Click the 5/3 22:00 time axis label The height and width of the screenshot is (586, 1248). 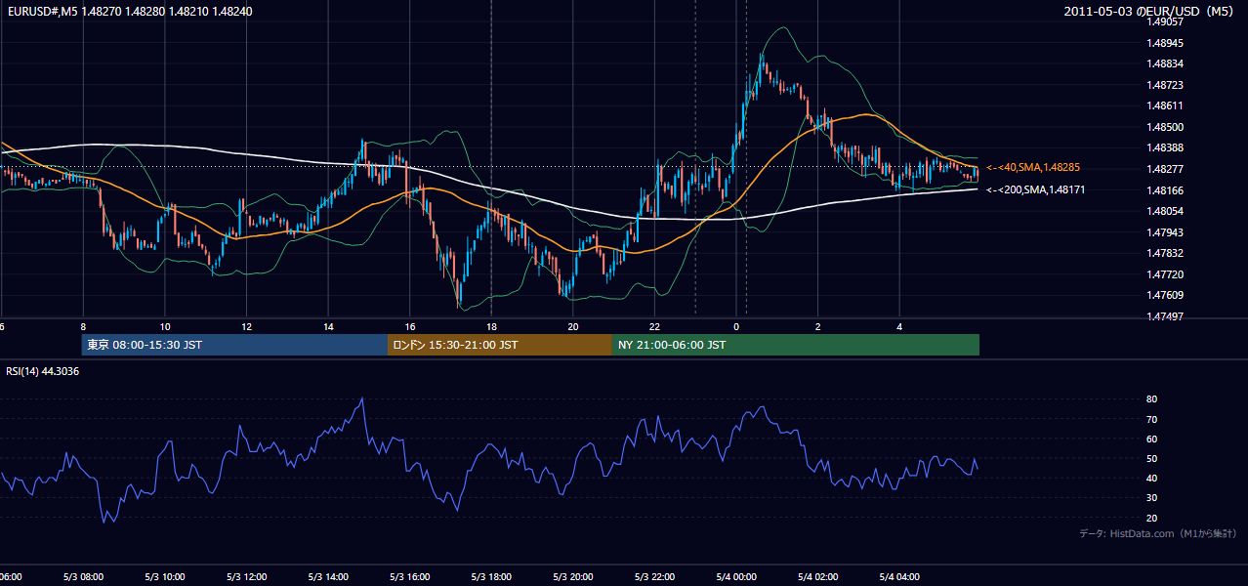pos(654,577)
